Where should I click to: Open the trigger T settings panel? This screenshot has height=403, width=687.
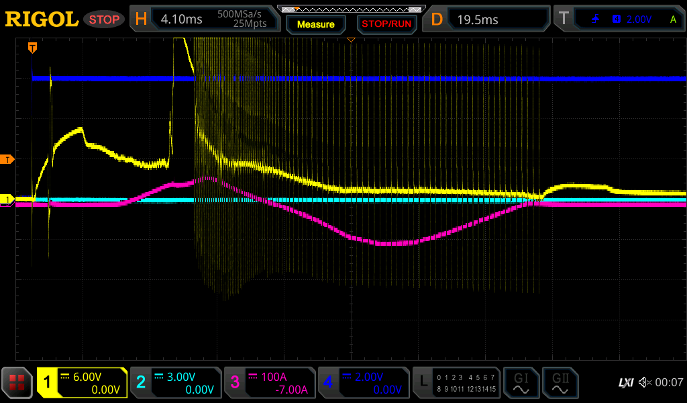tap(619, 19)
